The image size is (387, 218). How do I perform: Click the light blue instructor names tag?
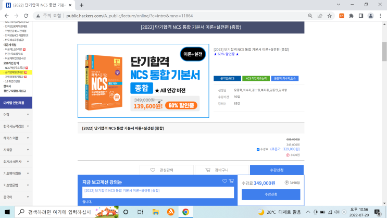tap(284, 78)
